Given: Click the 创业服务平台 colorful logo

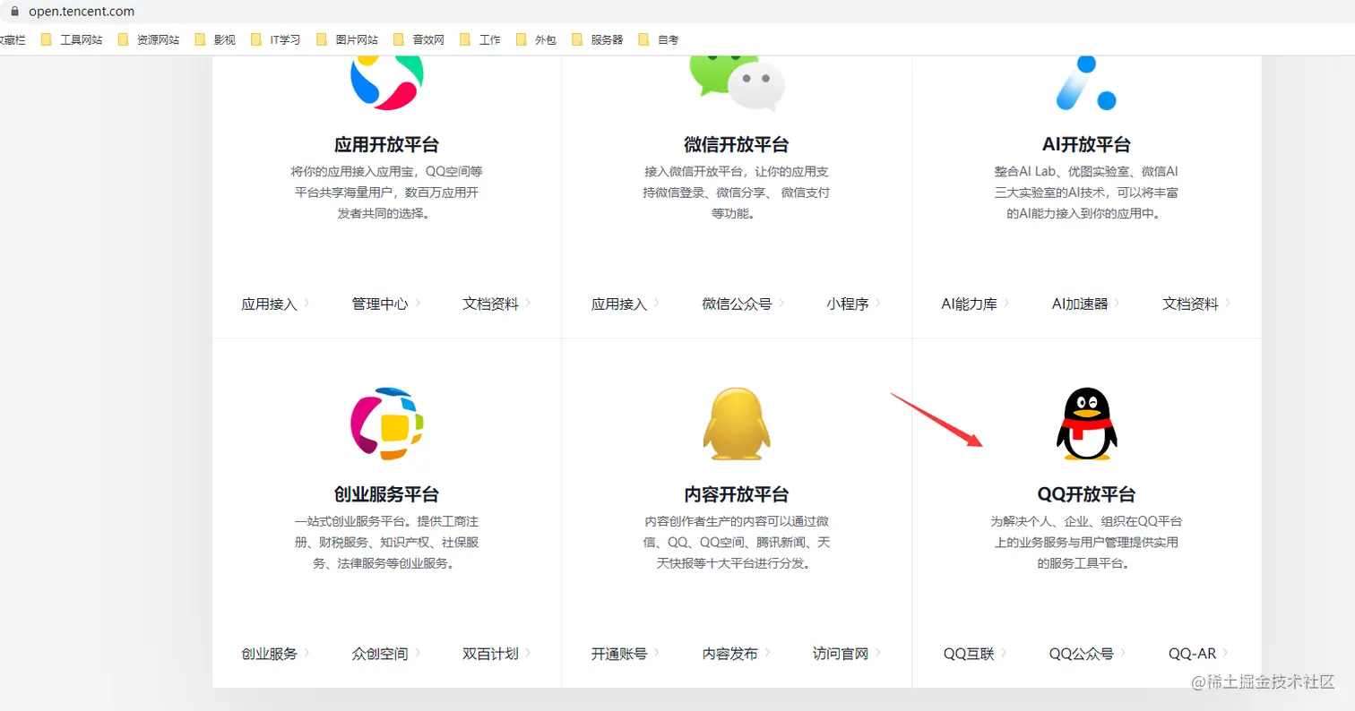Looking at the screenshot, I should coord(386,424).
